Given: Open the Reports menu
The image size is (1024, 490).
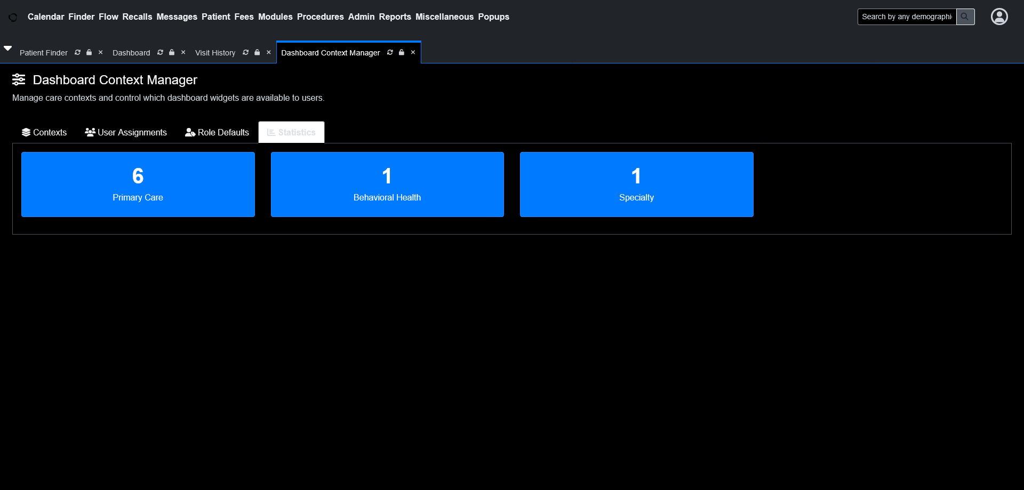Looking at the screenshot, I should click(395, 17).
